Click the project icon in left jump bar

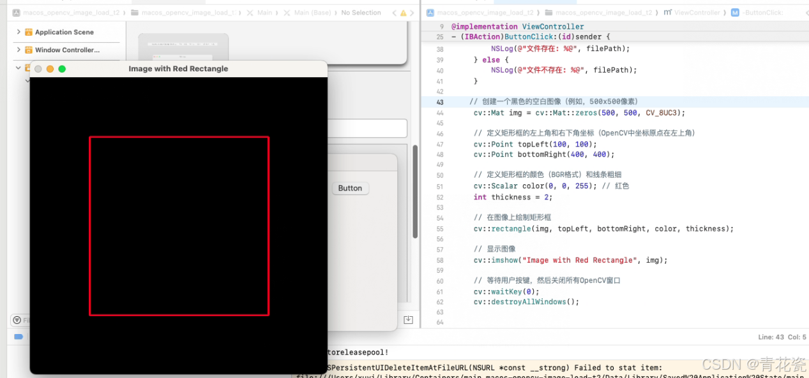(16, 13)
